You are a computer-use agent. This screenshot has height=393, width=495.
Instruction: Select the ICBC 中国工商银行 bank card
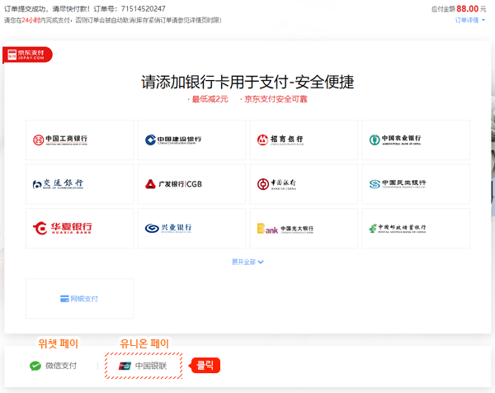pyautogui.click(x=79, y=140)
